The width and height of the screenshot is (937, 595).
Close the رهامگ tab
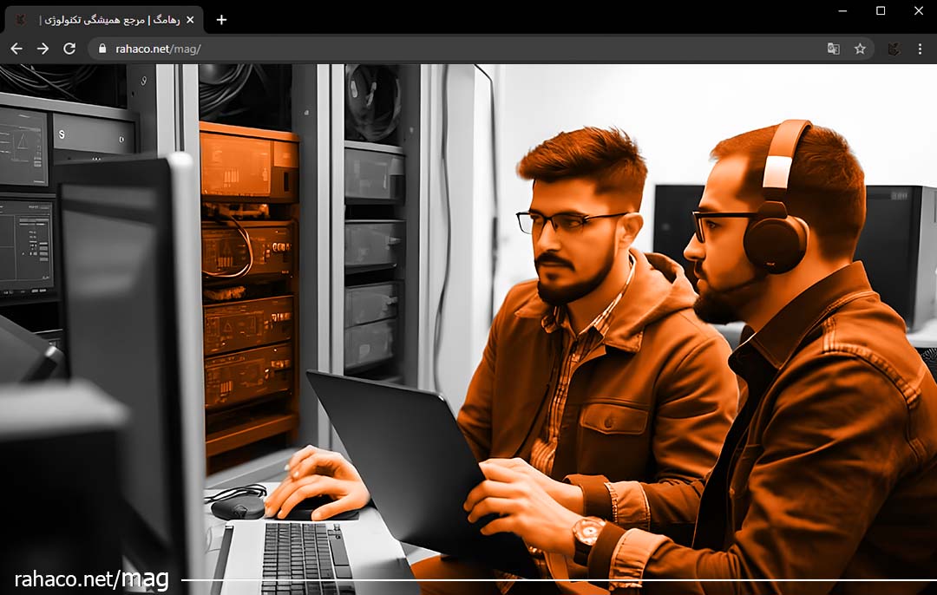coord(190,20)
